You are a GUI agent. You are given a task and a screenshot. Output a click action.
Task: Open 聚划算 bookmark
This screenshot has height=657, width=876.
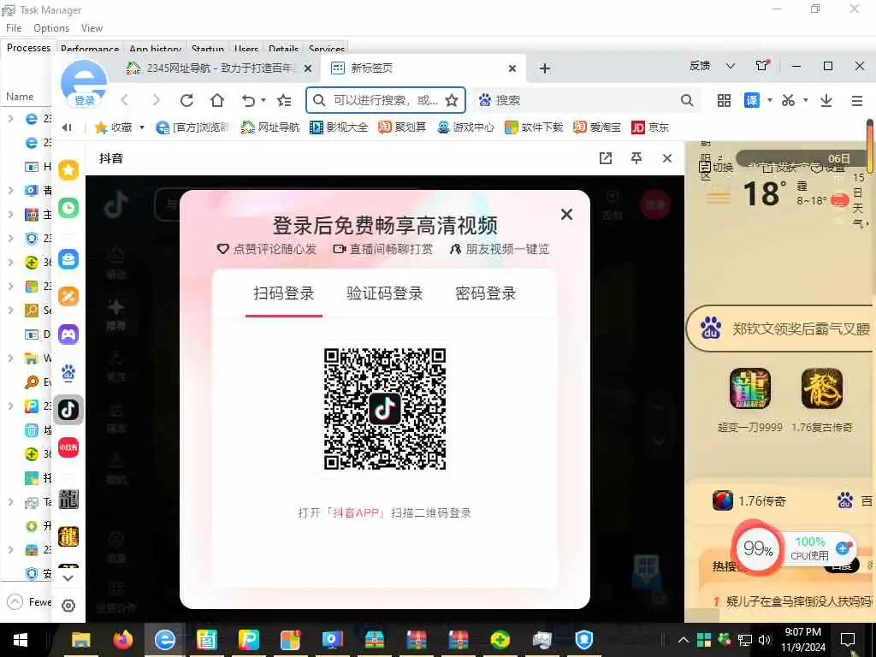(402, 127)
